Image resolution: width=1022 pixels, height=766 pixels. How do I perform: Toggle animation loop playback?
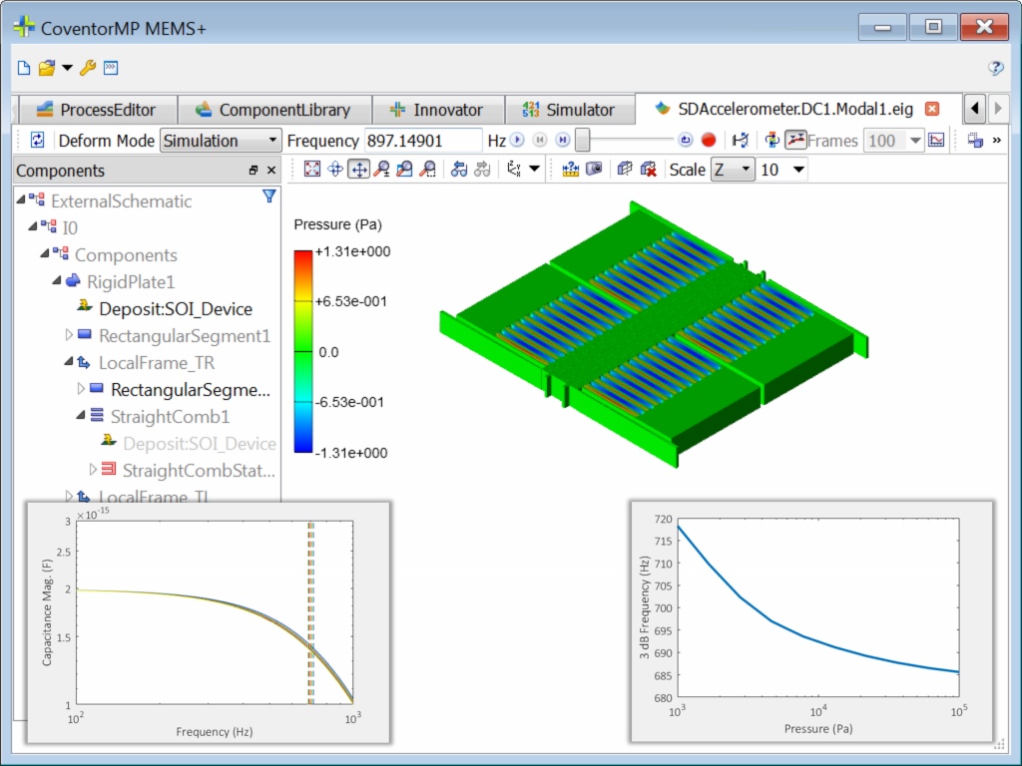coord(685,140)
